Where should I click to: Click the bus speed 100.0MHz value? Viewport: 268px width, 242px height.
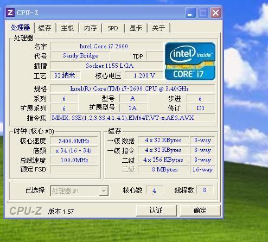click(x=74, y=160)
